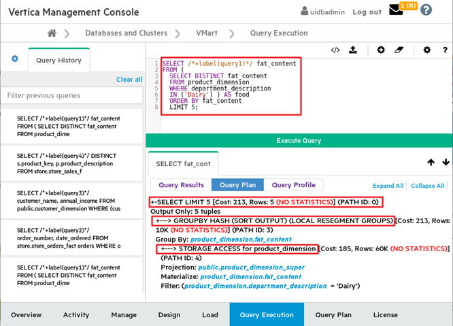Viewport: 453px width, 326px height.
Task: Open the mail notifications envelope icon
Action: tap(396, 10)
